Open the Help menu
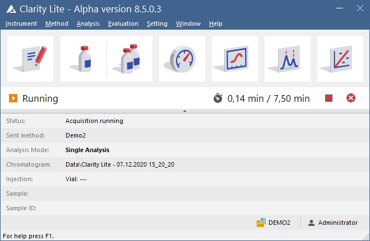370x241 pixels. tap(215, 23)
